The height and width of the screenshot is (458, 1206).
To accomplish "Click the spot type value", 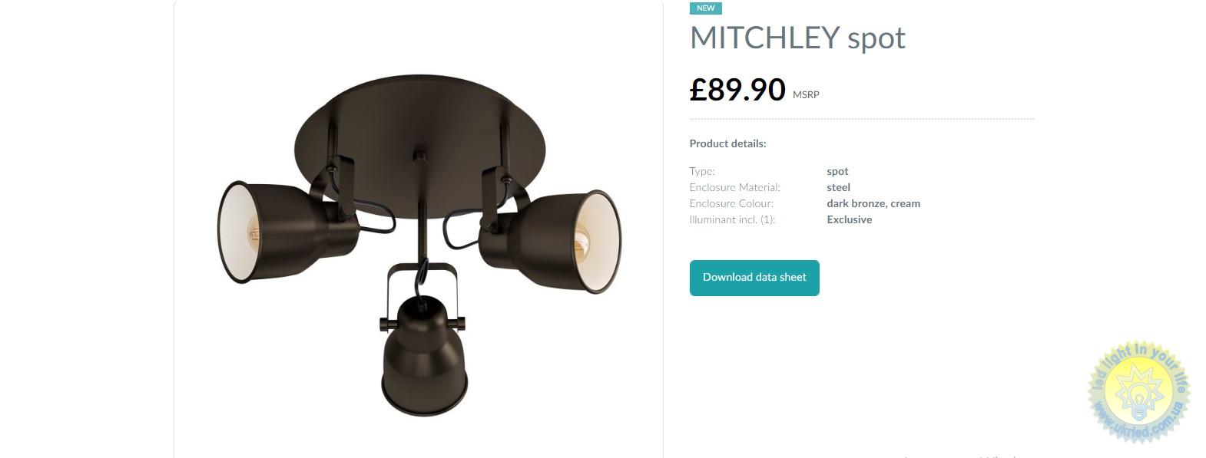I will point(837,171).
